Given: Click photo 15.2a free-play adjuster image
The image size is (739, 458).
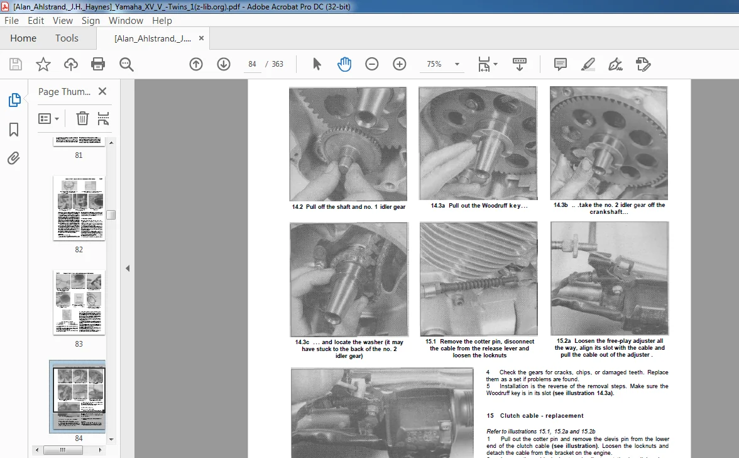Looking at the screenshot, I should click(x=610, y=278).
